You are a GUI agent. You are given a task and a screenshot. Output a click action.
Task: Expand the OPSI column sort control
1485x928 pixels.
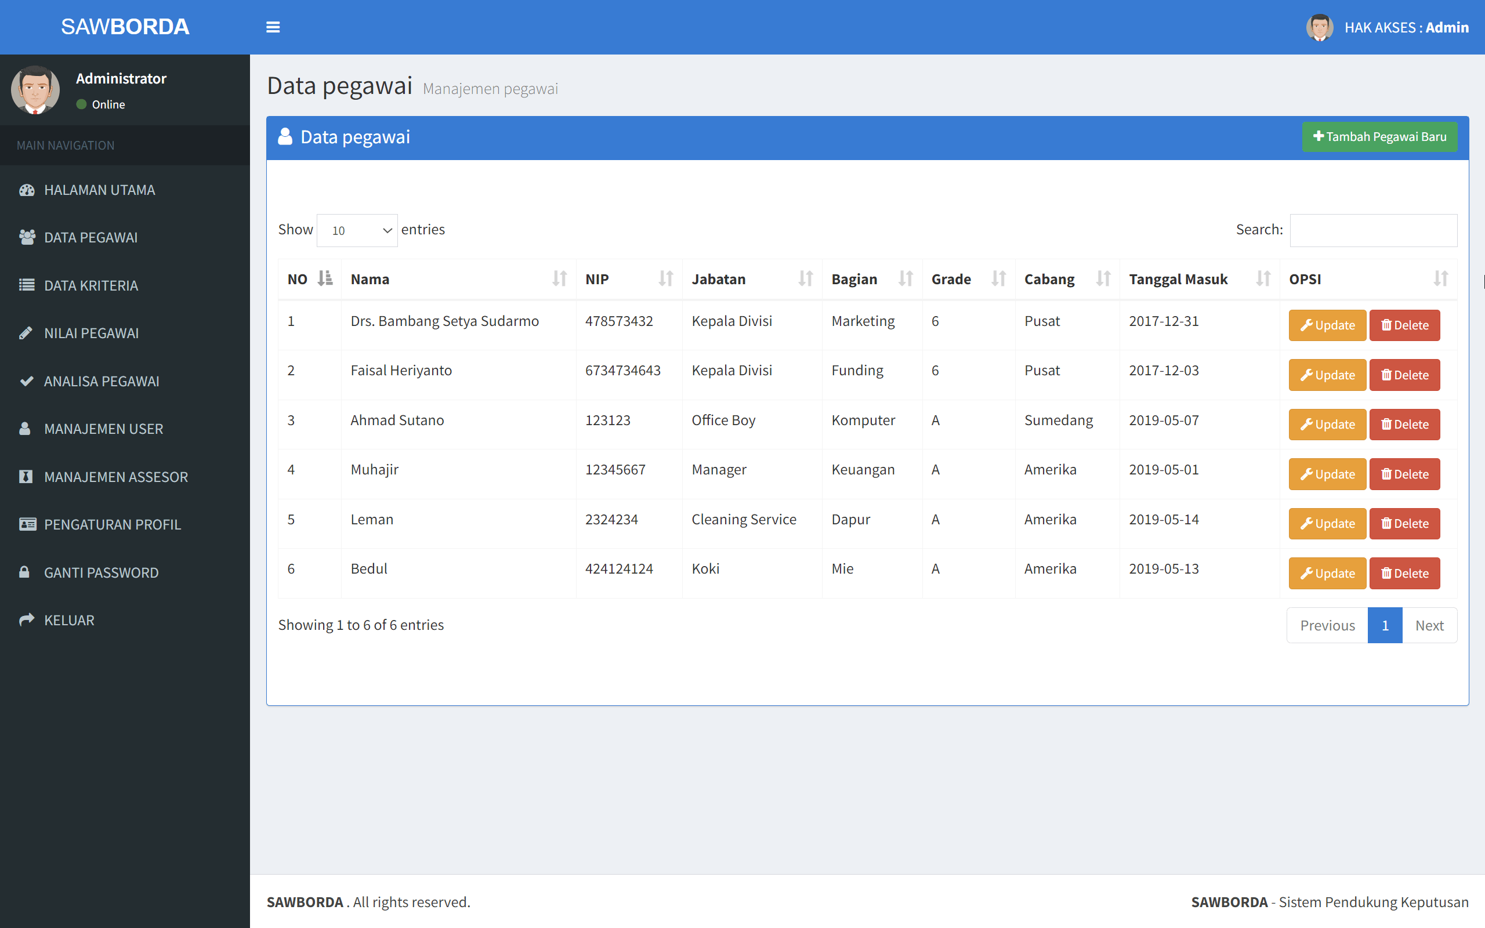coord(1440,278)
